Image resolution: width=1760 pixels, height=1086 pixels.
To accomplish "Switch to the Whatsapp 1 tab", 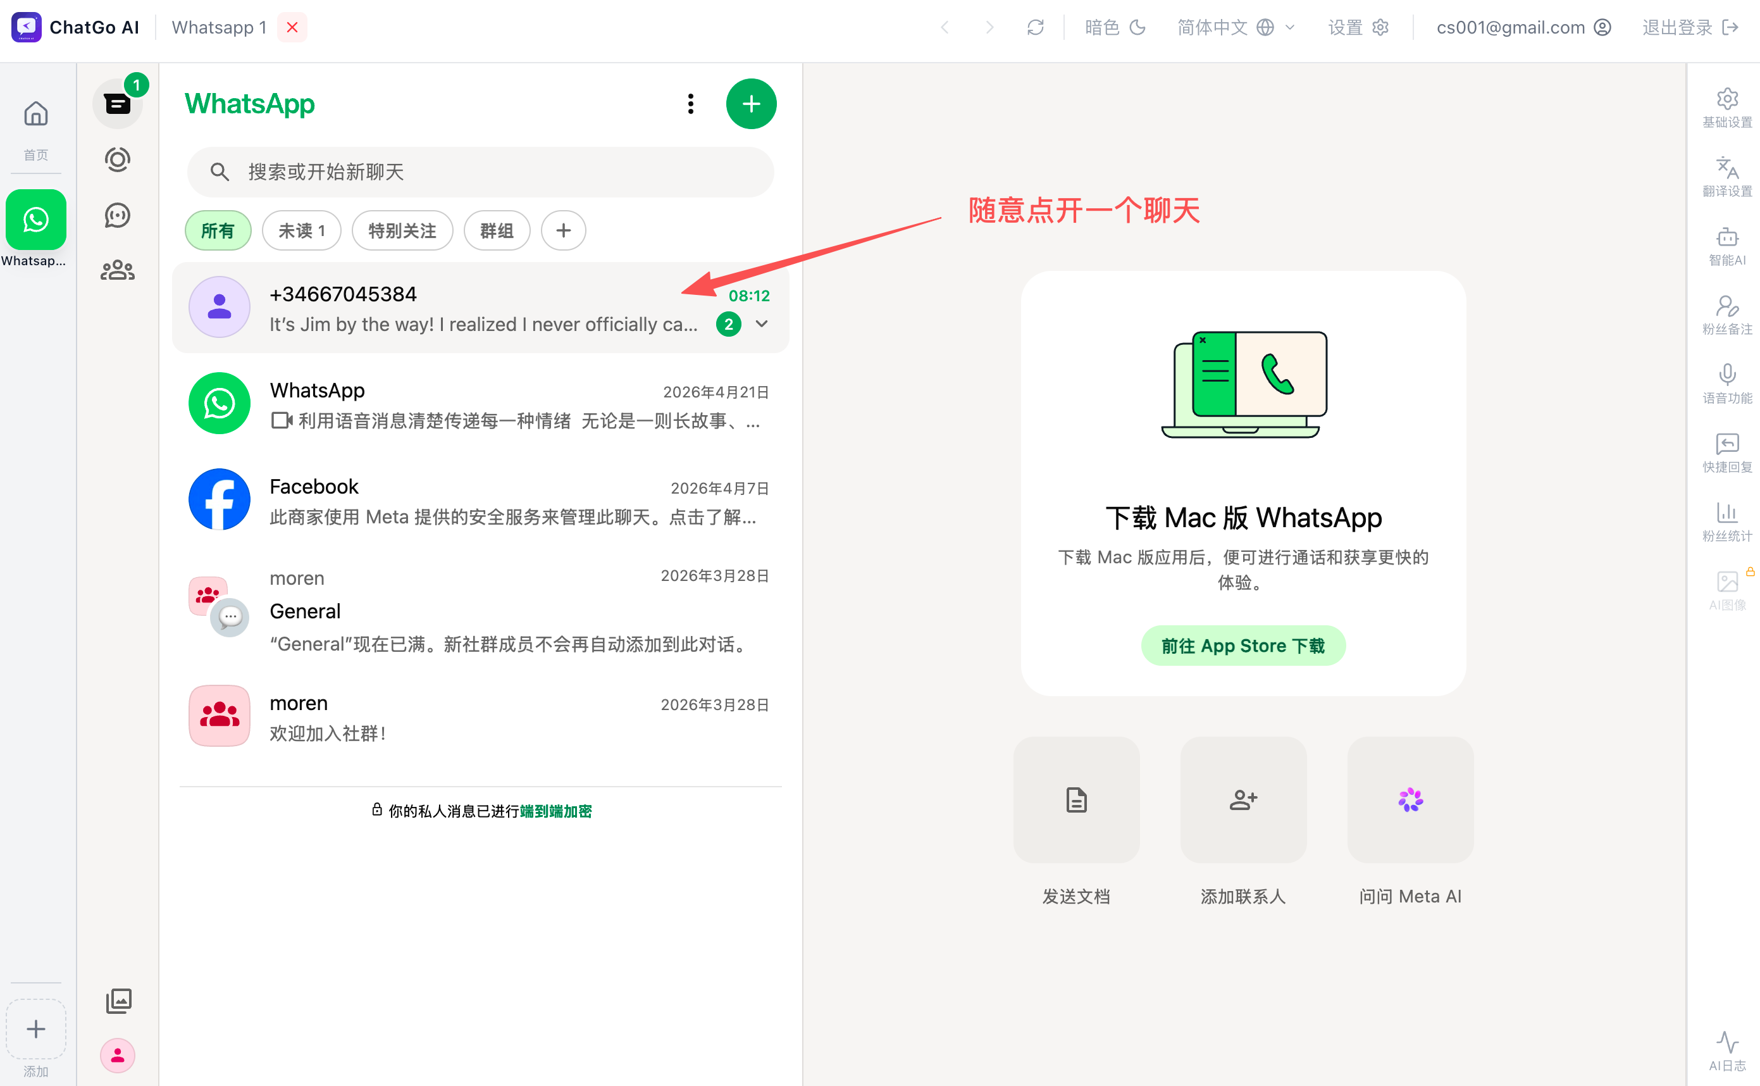I will [219, 27].
